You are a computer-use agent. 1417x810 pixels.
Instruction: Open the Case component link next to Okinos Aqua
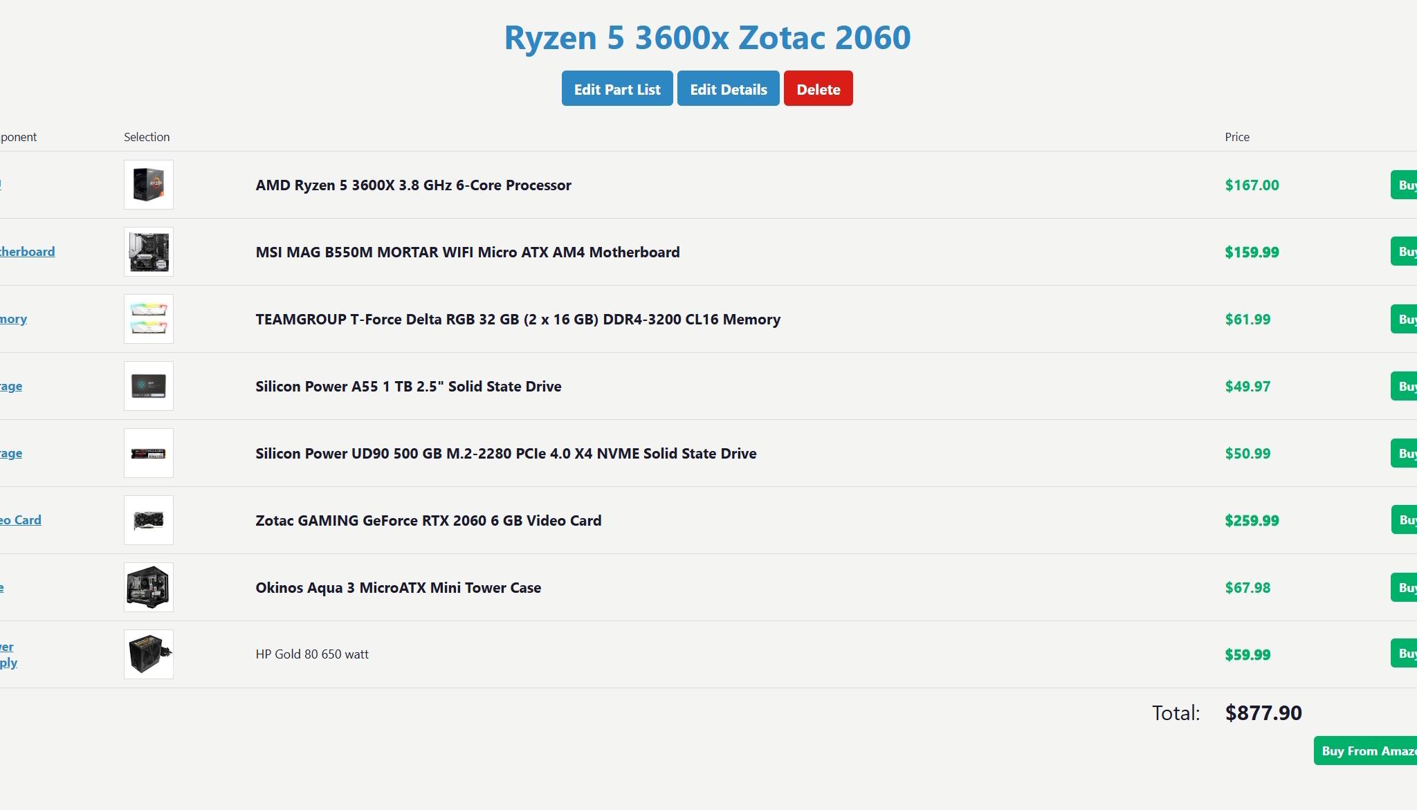[x=2, y=587]
